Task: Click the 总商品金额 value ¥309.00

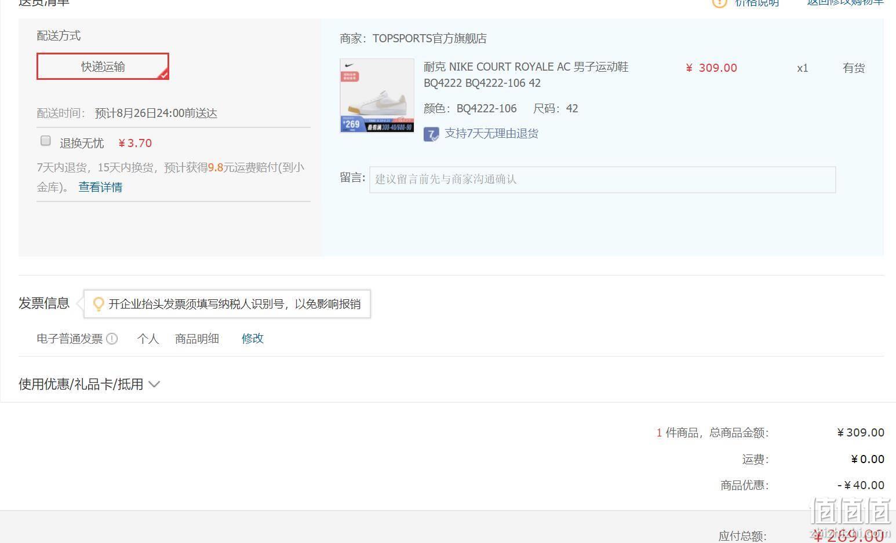Action: (861, 432)
